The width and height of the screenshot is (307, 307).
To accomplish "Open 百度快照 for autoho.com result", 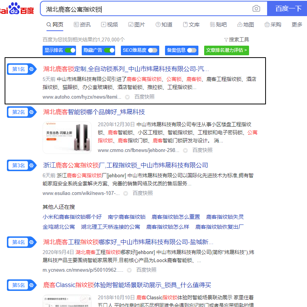I will click(x=145, y=97).
